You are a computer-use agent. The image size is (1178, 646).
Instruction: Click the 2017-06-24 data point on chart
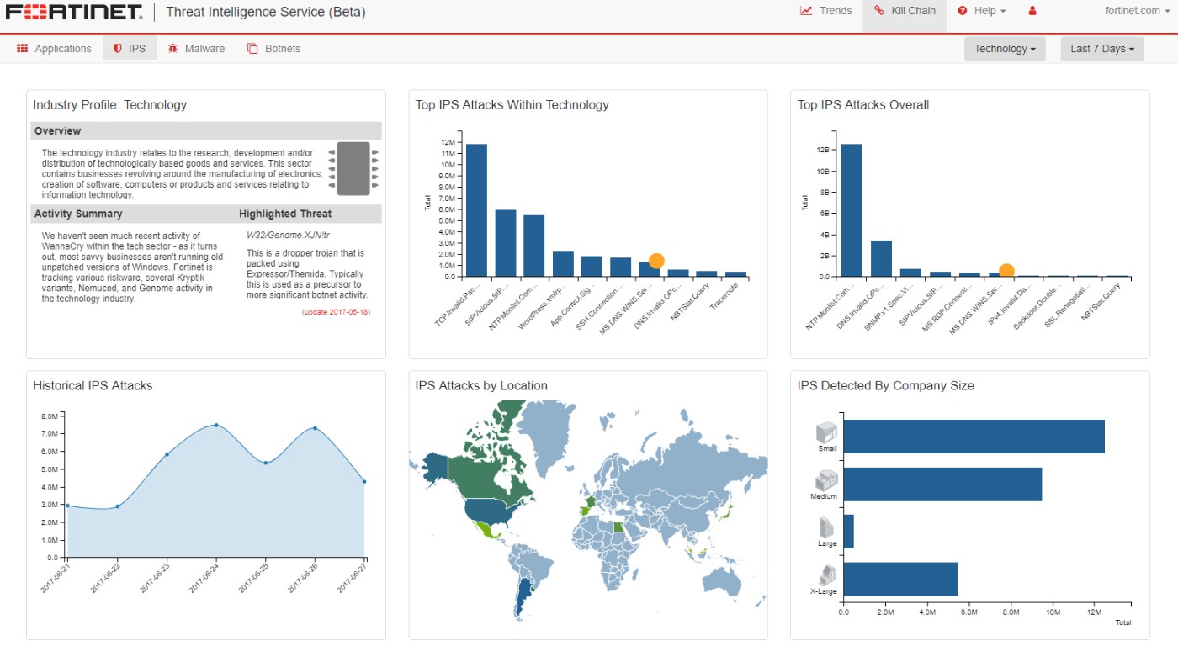216,425
